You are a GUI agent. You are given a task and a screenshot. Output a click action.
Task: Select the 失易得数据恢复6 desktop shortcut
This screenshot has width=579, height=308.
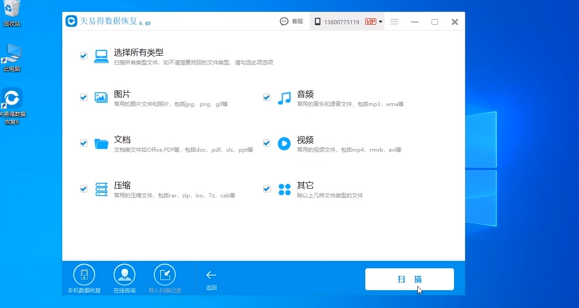tap(12, 107)
